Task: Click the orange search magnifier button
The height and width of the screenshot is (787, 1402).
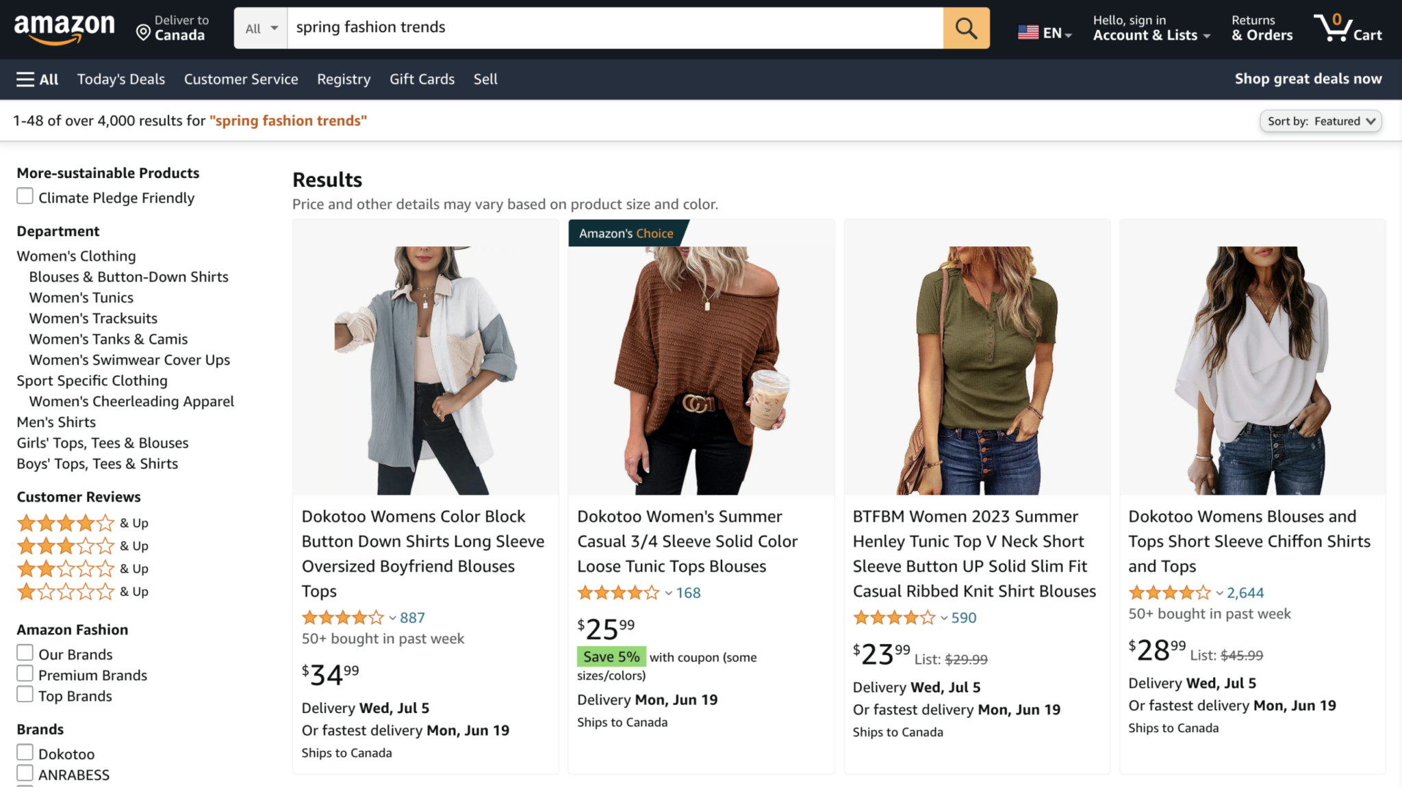Action: click(x=966, y=28)
